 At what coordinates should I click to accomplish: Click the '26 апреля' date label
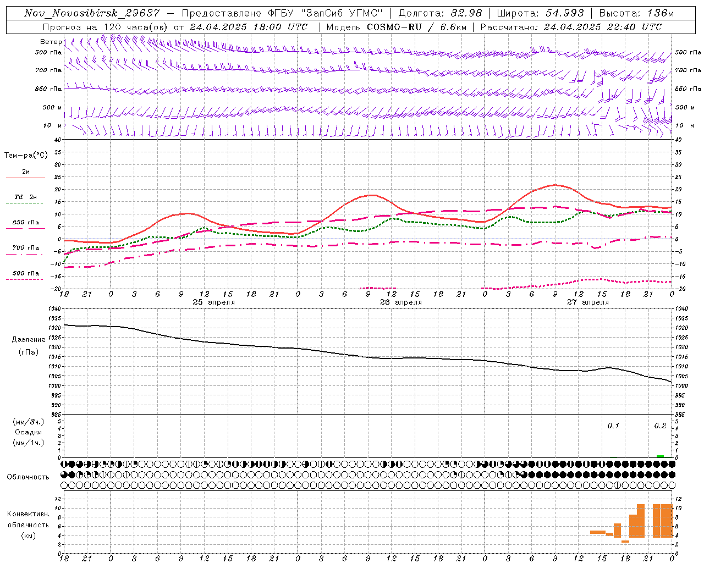tap(401, 302)
